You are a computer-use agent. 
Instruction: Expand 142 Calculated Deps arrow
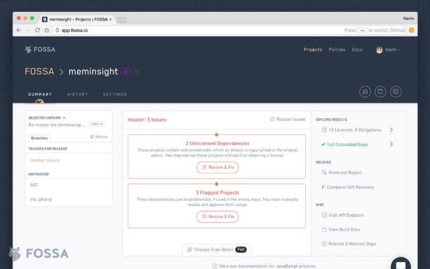click(391, 144)
